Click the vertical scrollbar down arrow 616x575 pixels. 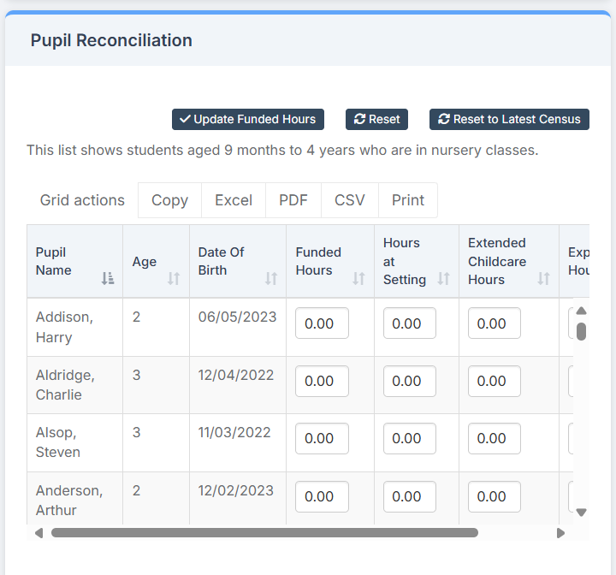(581, 513)
